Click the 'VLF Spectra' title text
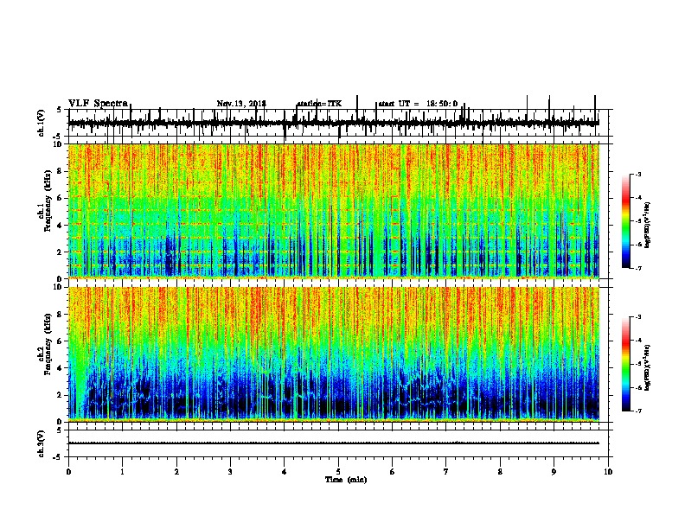The image size is (685, 529). [98, 104]
